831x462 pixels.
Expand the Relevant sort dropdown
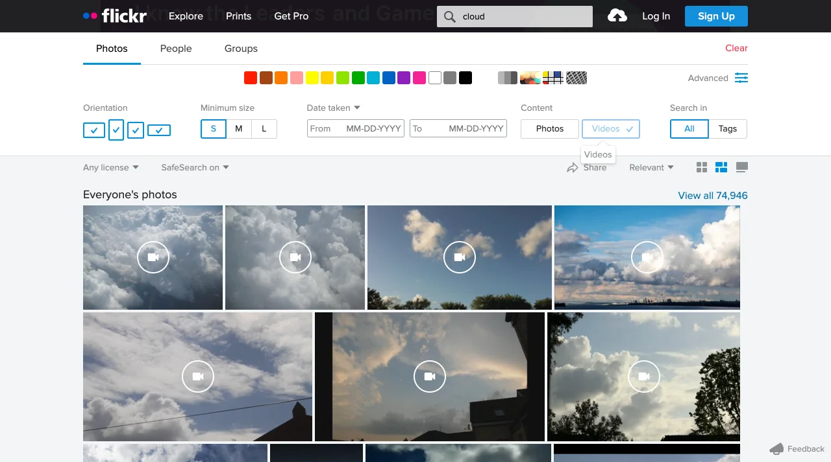(x=651, y=167)
